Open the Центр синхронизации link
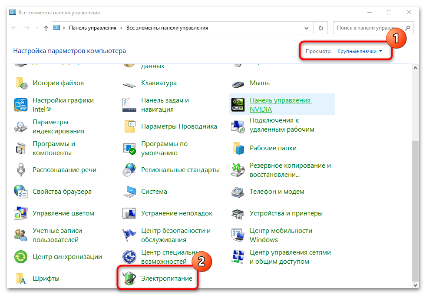Viewport: 426px width, 295px height. click(x=67, y=257)
